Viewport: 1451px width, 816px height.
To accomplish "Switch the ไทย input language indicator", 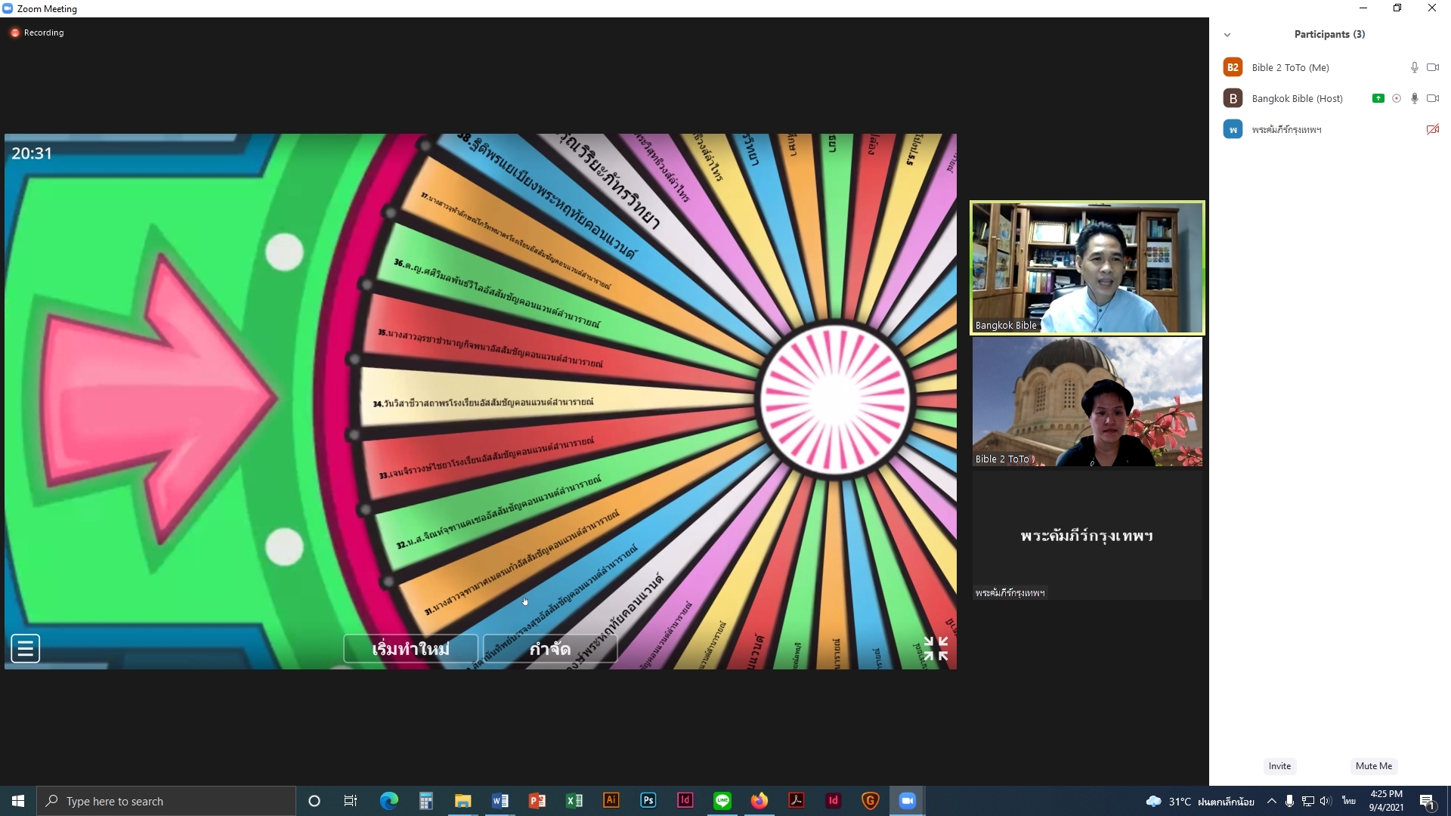I will (x=1349, y=800).
